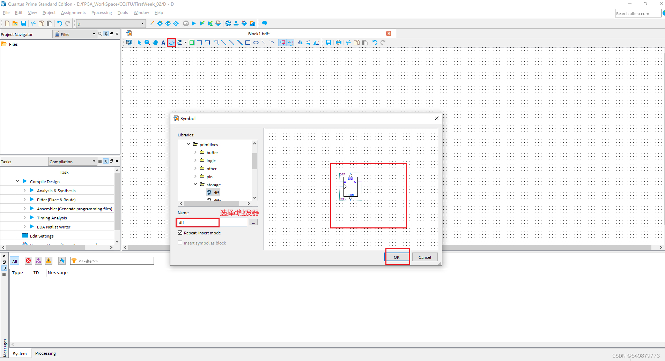Image resolution: width=665 pixels, height=361 pixels.
Task: Click the Flip Horizontal icon
Action: pos(300,43)
